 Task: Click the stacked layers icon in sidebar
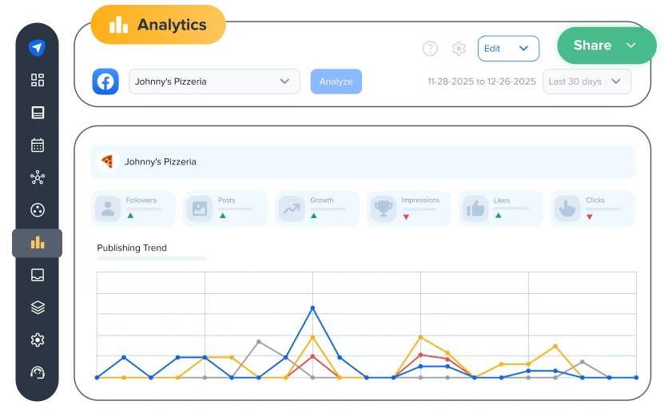pyautogui.click(x=38, y=308)
